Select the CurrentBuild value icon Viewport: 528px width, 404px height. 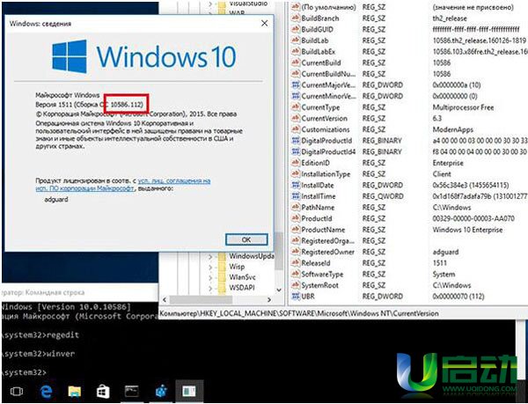click(296, 62)
